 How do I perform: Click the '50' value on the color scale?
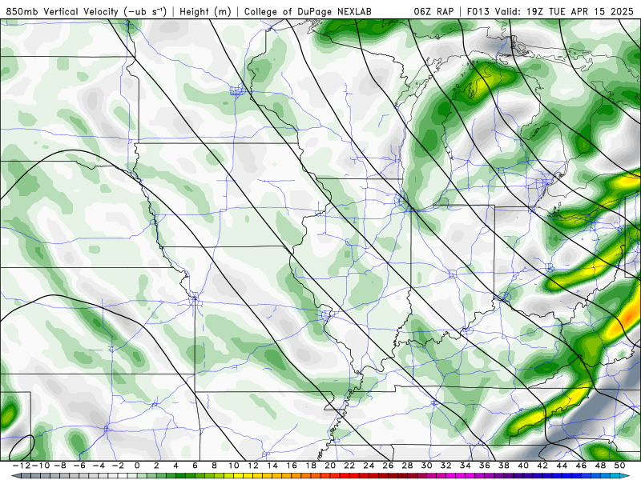pos(619,466)
